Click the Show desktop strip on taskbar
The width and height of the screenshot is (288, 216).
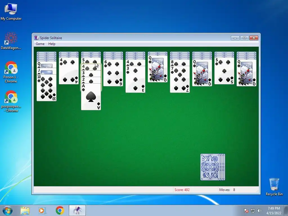(x=286, y=210)
